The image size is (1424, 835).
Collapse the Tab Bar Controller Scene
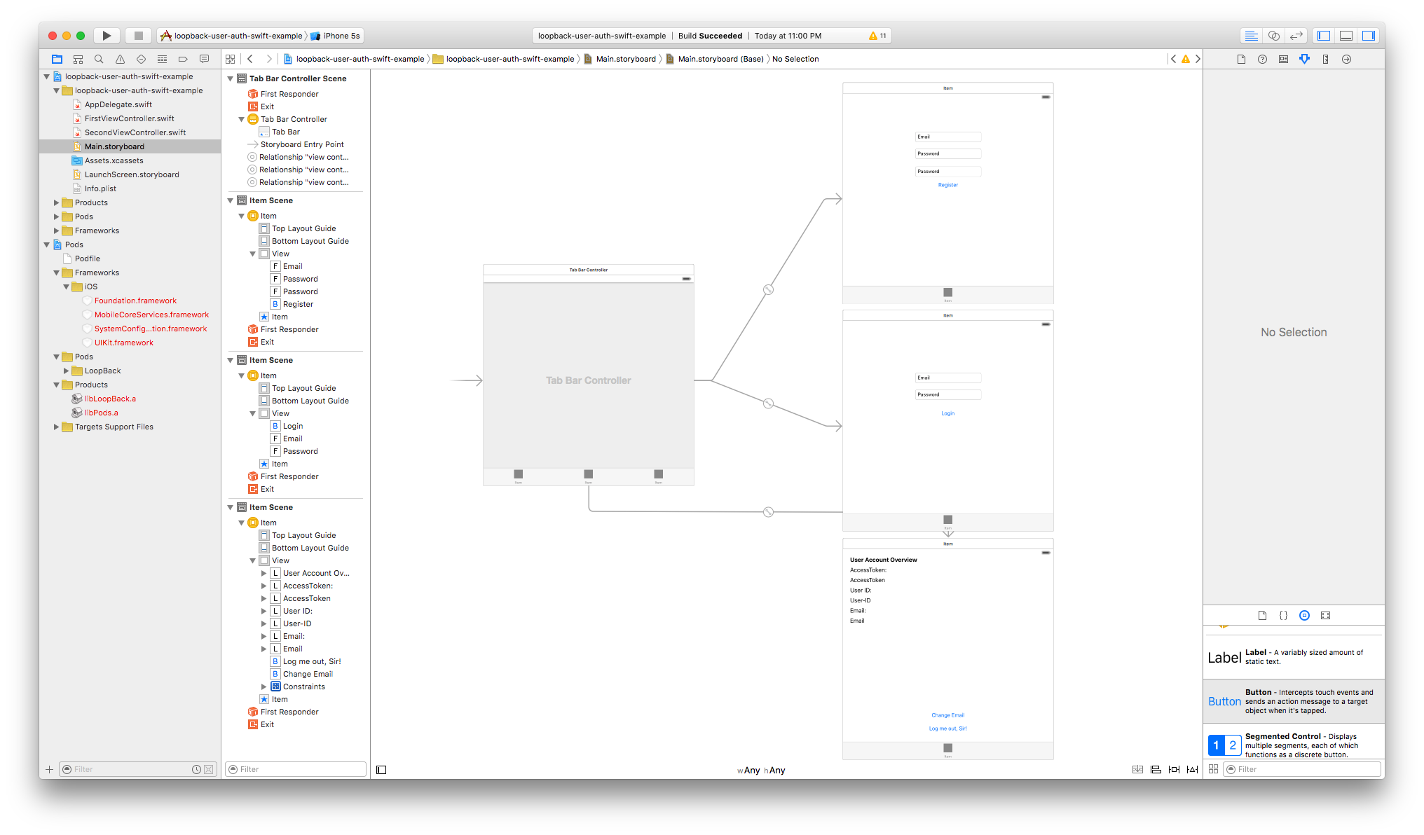pos(231,78)
